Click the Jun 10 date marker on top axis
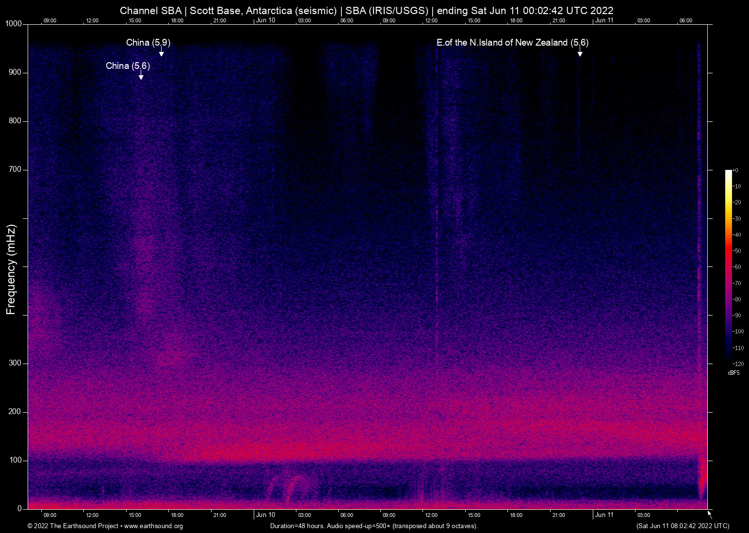The width and height of the screenshot is (749, 533). point(265,20)
